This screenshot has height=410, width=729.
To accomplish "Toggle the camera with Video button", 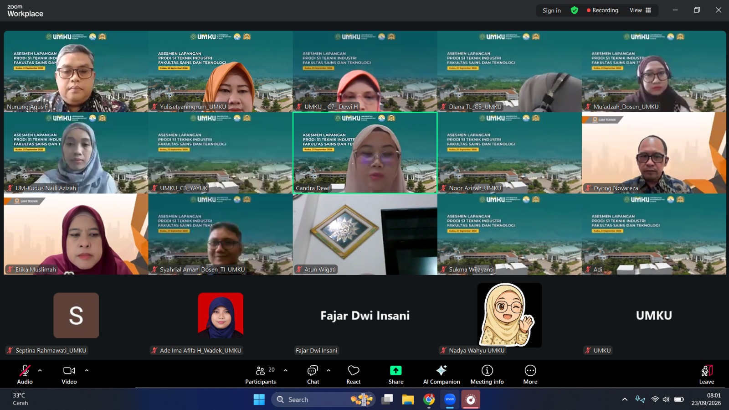I will tap(69, 375).
